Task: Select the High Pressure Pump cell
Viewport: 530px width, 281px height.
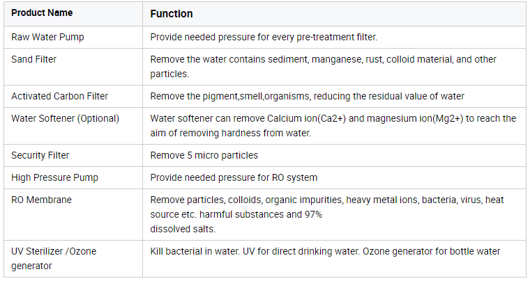Action: click(55, 177)
